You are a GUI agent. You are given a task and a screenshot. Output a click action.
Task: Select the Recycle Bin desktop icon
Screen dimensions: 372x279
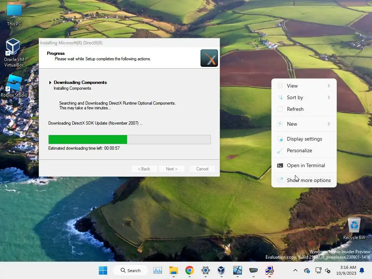pyautogui.click(x=354, y=229)
